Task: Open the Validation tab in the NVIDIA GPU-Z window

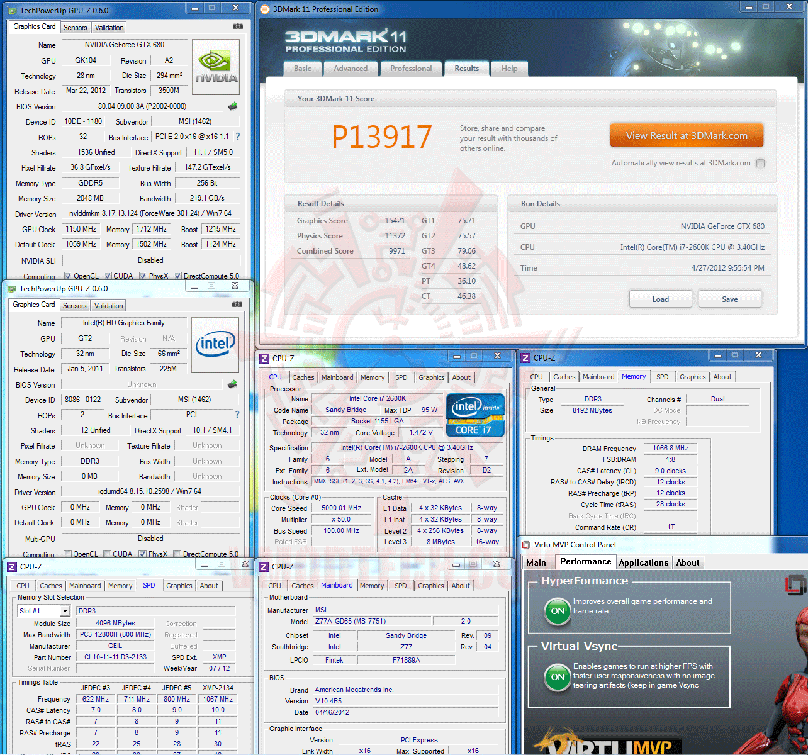Action: point(109,28)
